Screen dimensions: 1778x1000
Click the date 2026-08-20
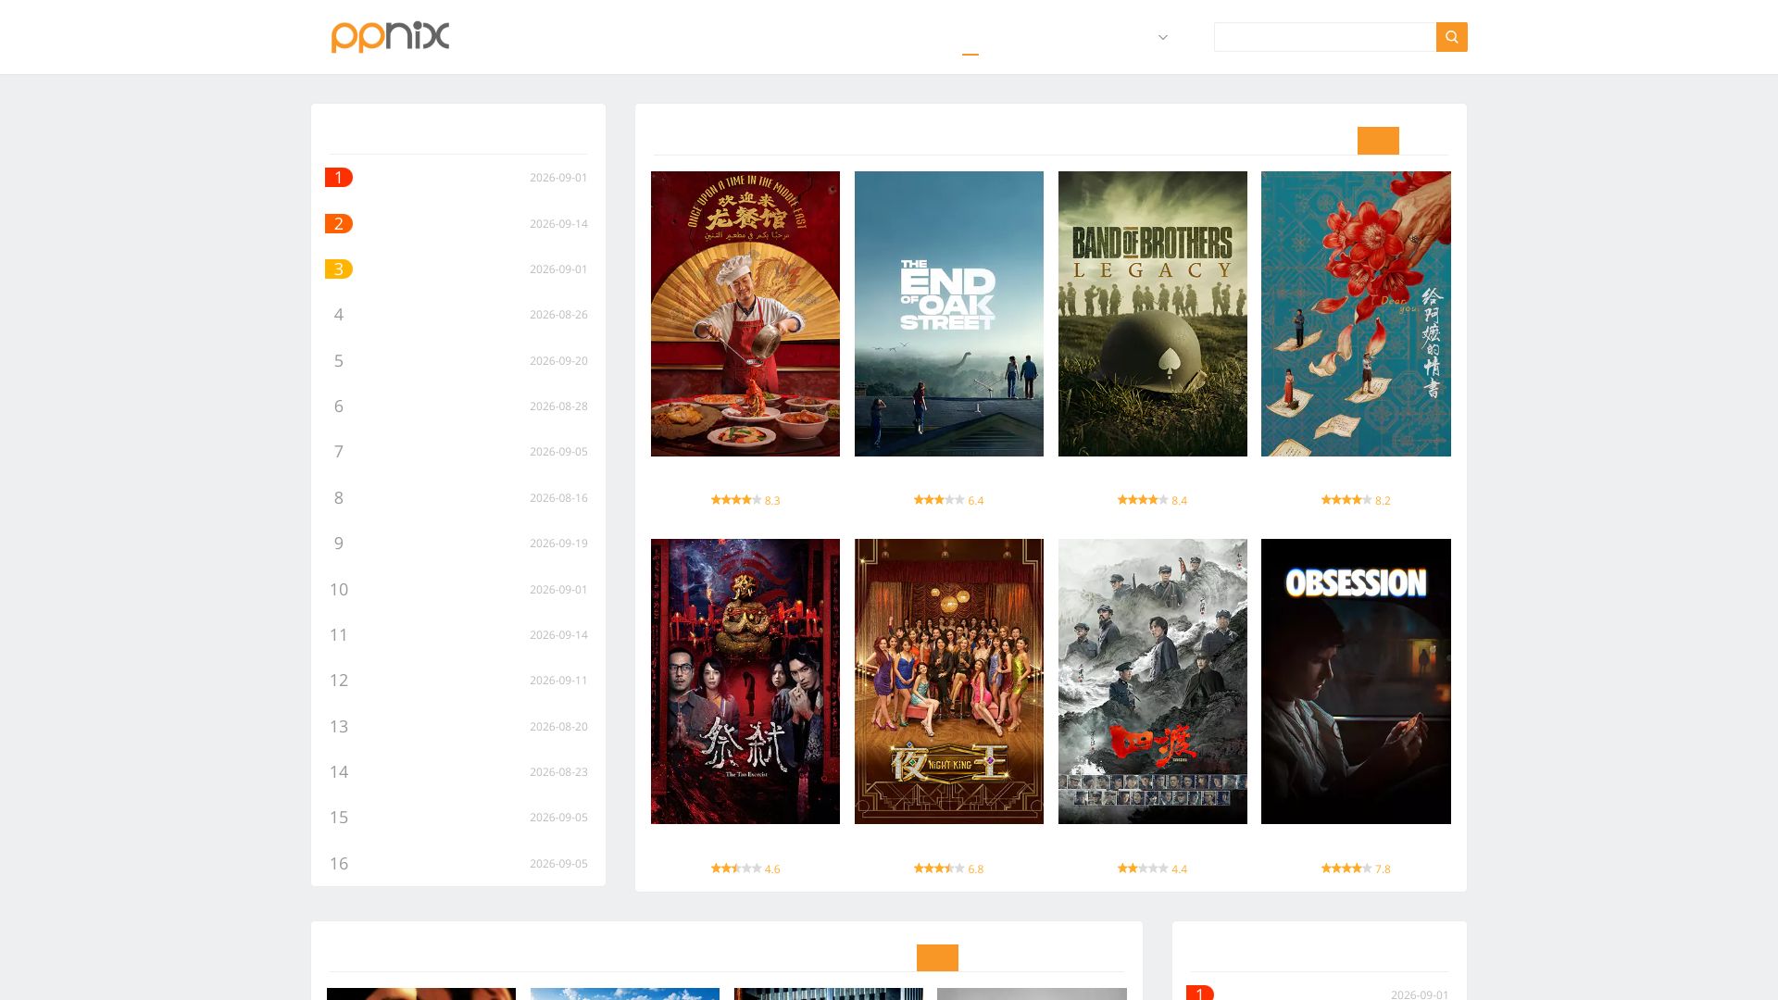click(x=558, y=726)
